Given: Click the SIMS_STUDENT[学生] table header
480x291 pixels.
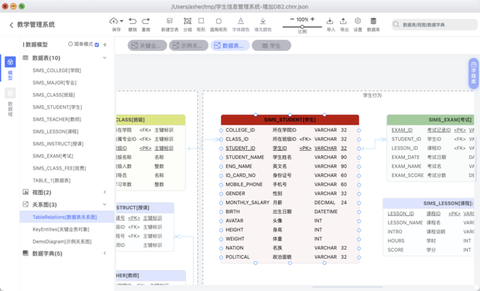Looking at the screenshot, I should click(x=290, y=120).
